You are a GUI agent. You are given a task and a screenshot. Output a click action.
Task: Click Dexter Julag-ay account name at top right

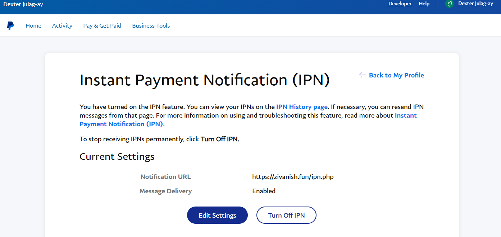(475, 4)
